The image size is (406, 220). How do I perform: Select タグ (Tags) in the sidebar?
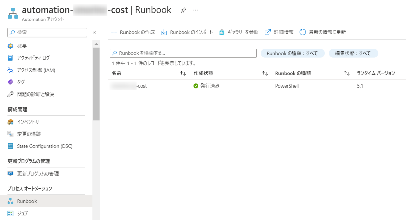[20, 81]
